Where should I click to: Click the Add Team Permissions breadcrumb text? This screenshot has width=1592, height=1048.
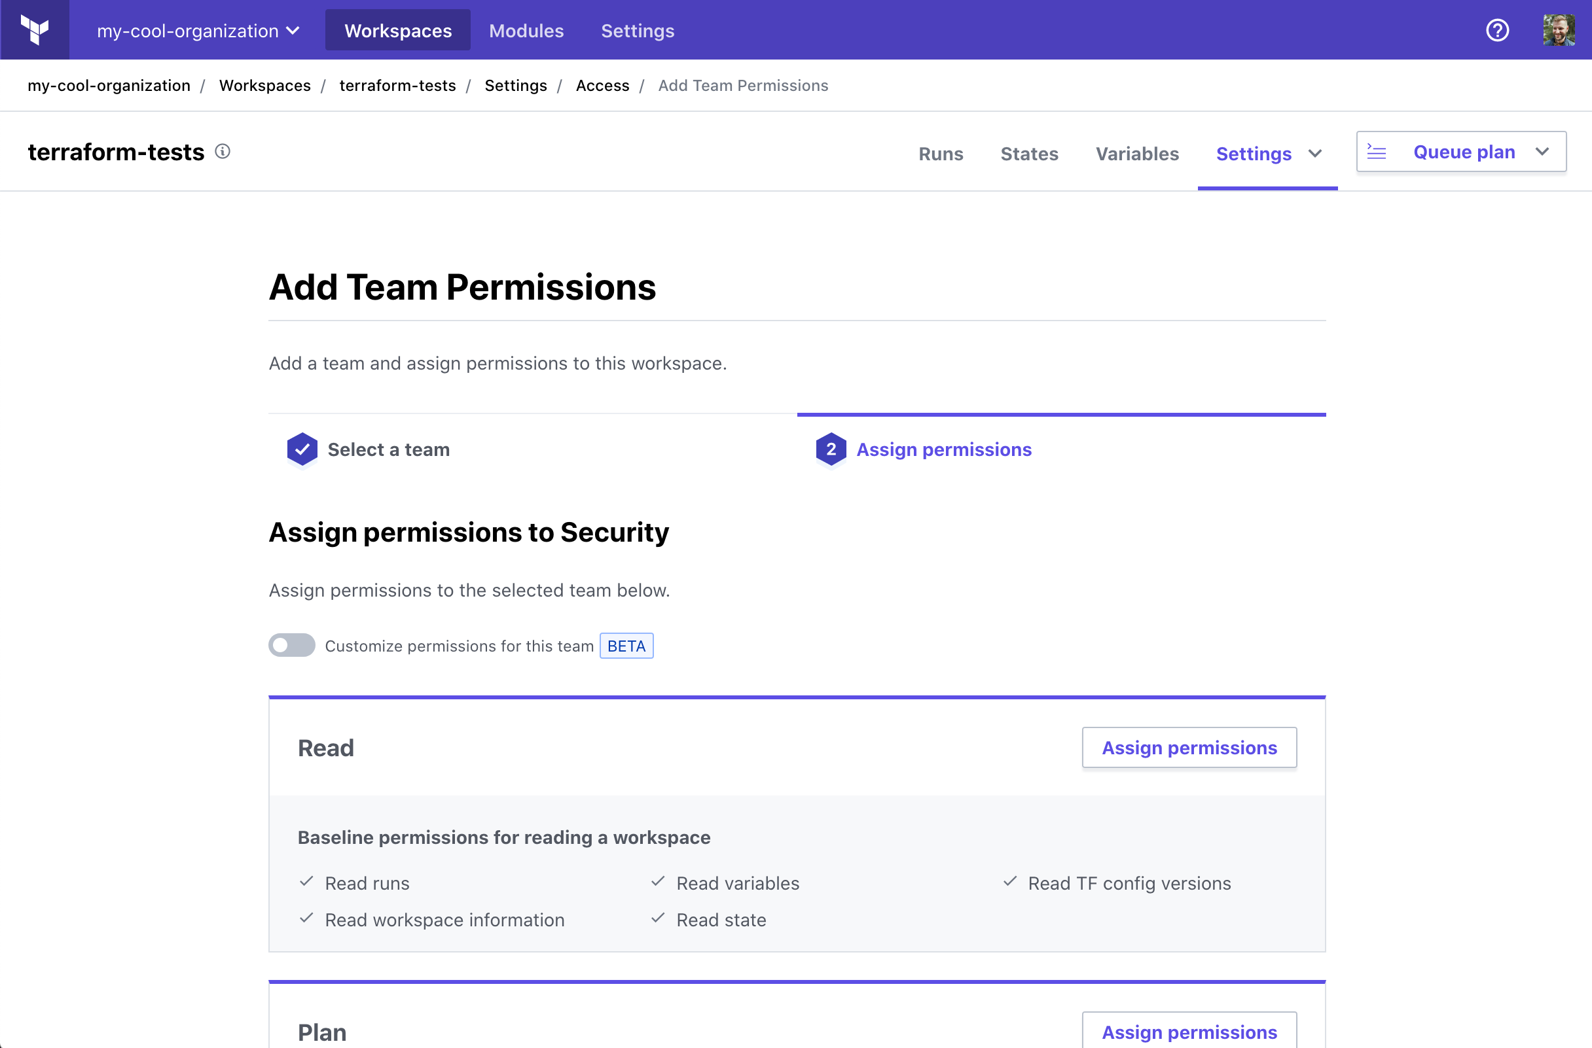tap(743, 86)
